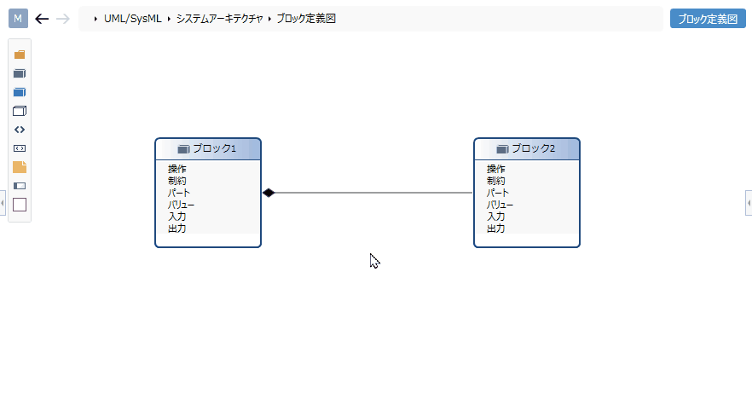Click the blue ブロック定義図 button

coord(708,19)
